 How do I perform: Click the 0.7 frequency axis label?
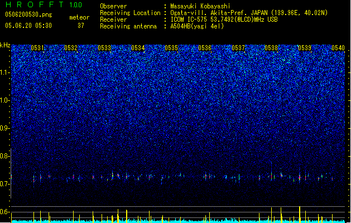(4, 184)
